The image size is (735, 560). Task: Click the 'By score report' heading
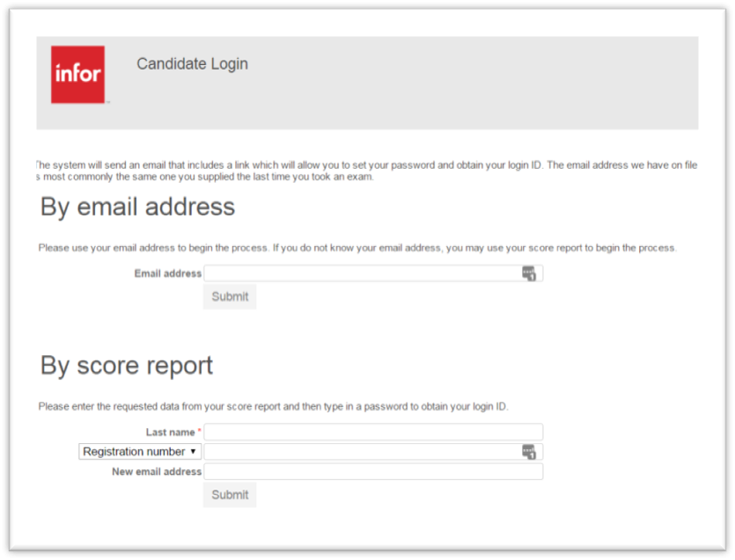(x=127, y=366)
